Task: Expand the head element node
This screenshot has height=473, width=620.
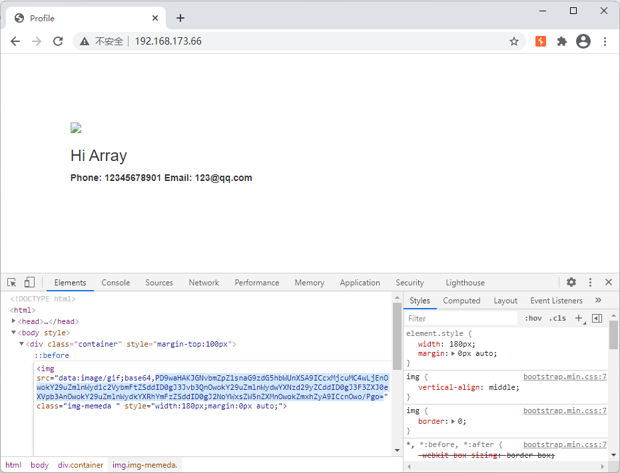Action: pyautogui.click(x=14, y=321)
